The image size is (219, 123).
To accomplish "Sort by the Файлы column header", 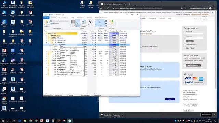I will click(100, 31).
